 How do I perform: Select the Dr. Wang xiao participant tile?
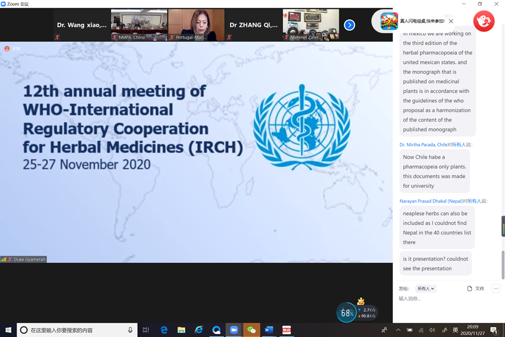[82, 25]
